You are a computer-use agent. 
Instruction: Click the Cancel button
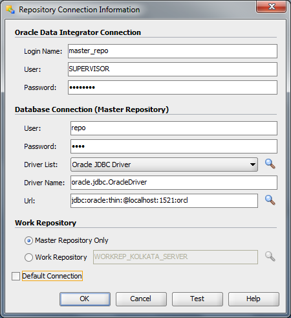[141, 299]
